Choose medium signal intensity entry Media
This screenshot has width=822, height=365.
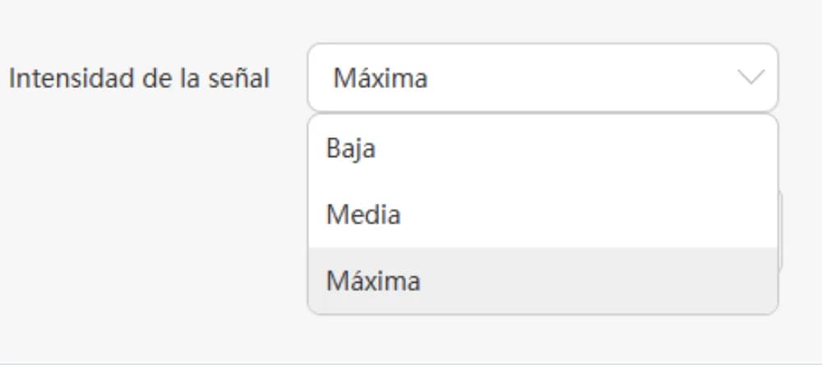click(x=363, y=215)
